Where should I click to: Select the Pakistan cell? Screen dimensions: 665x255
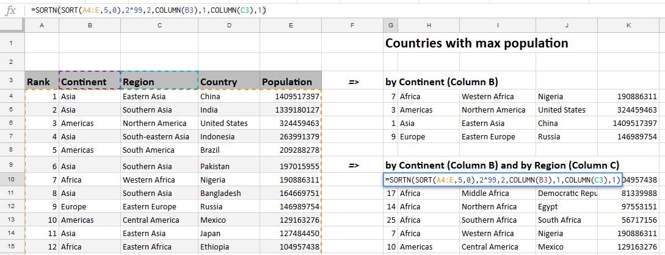[229, 166]
